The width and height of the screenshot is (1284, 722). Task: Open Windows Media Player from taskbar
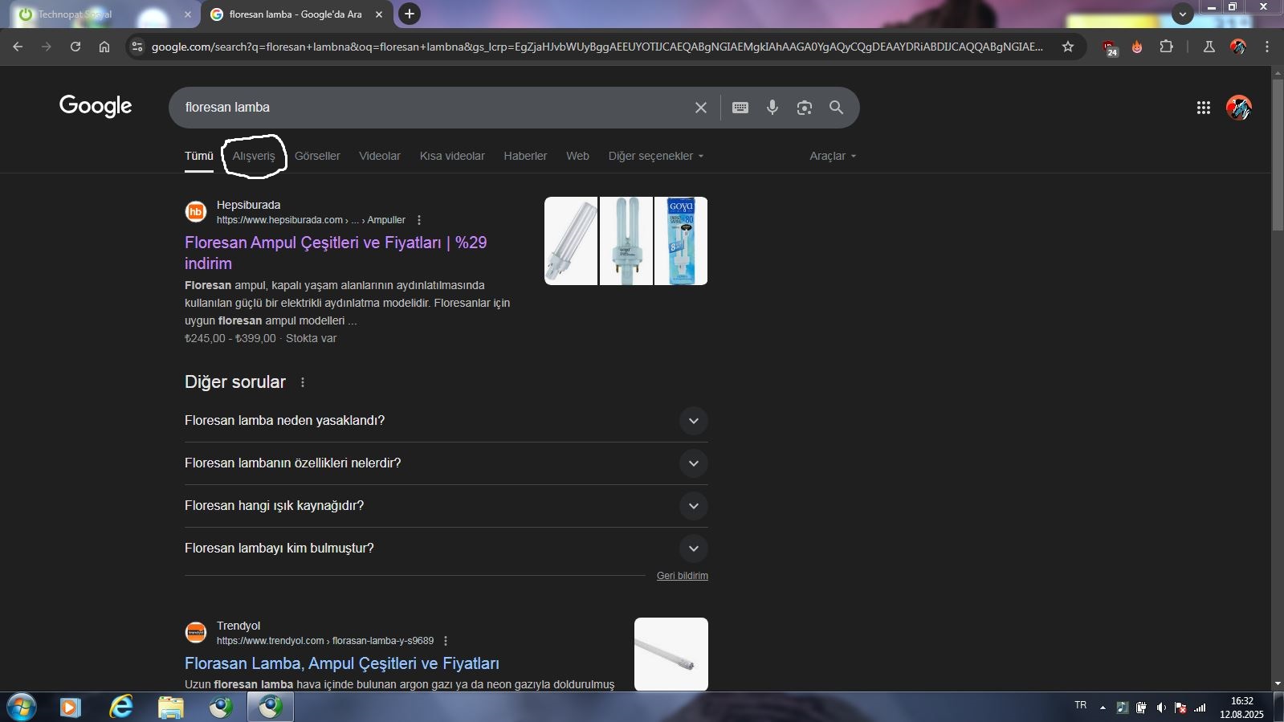pos(71,708)
